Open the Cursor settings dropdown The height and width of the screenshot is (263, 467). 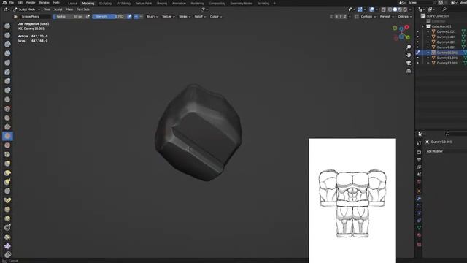pyautogui.click(x=216, y=16)
